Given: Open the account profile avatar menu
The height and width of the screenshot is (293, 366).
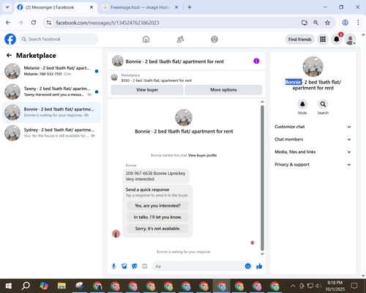Looking at the screenshot, I should [351, 39].
